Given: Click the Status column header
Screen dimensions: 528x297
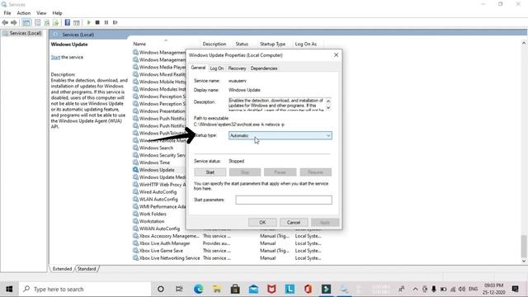Looking at the screenshot, I should (x=242, y=44).
